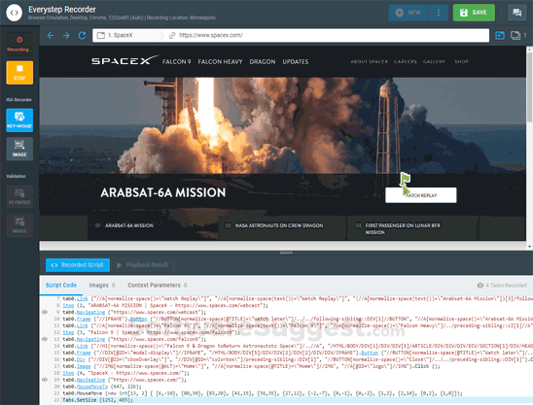Click the Step link on line 12
The height and width of the screenshot is (405, 533).
(x=68, y=333)
